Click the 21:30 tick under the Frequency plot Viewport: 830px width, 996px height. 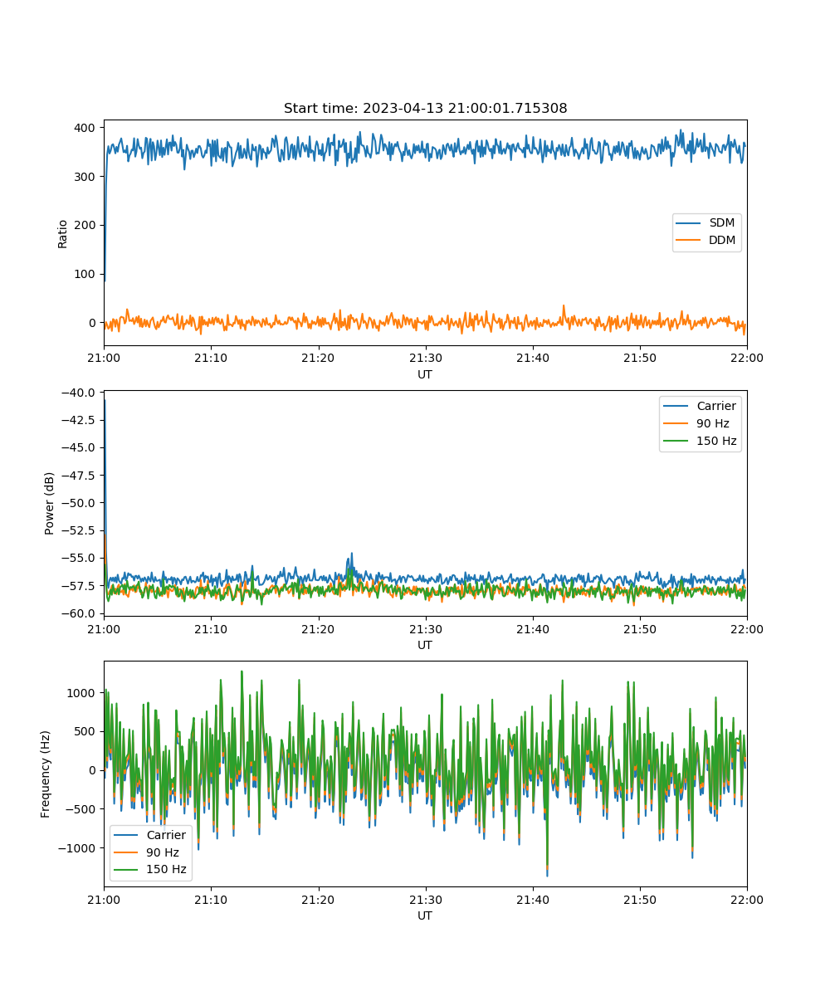(425, 900)
